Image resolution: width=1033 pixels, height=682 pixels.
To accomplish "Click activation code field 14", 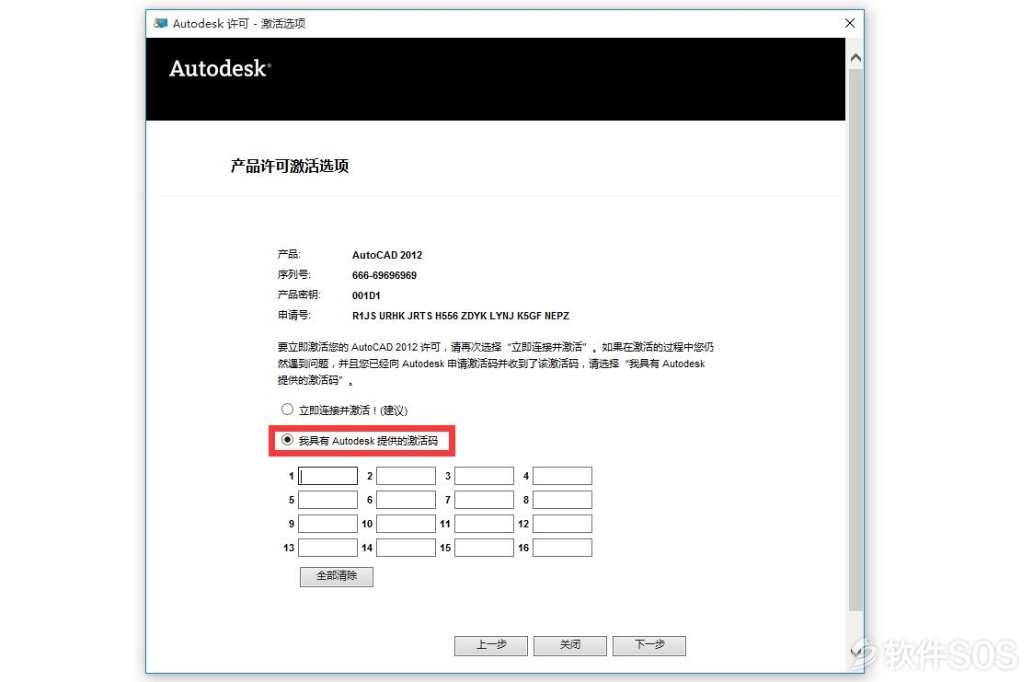I will coord(406,548).
